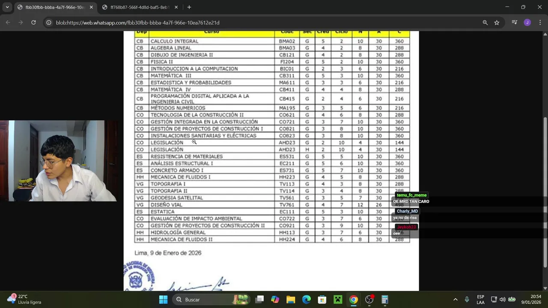The height and width of the screenshot is (308, 548).
Task: Open Microsoft Store from the taskbar
Action: (322, 299)
